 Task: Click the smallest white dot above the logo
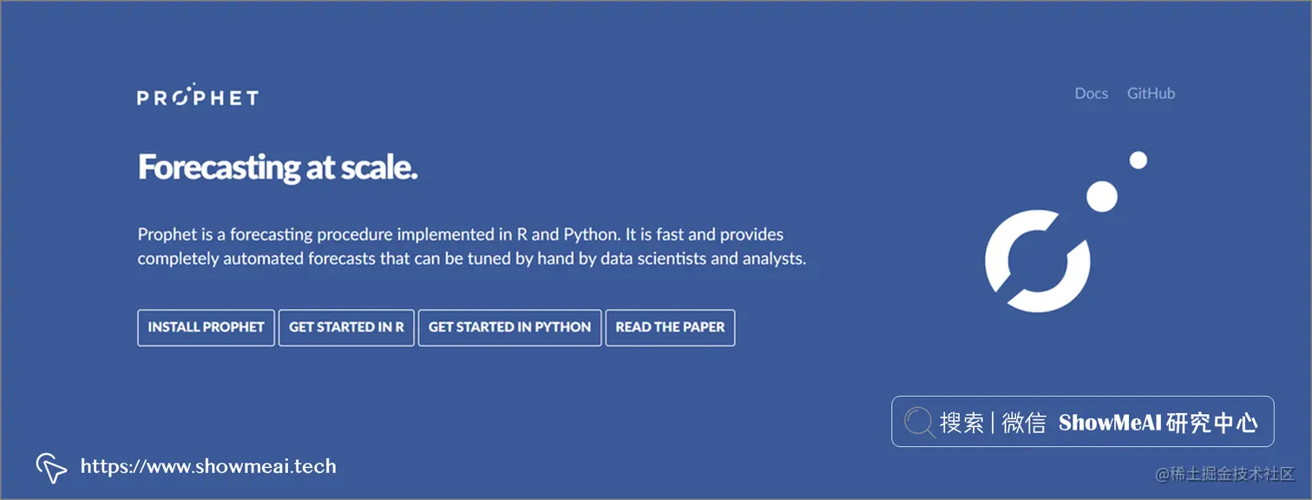click(x=1138, y=160)
